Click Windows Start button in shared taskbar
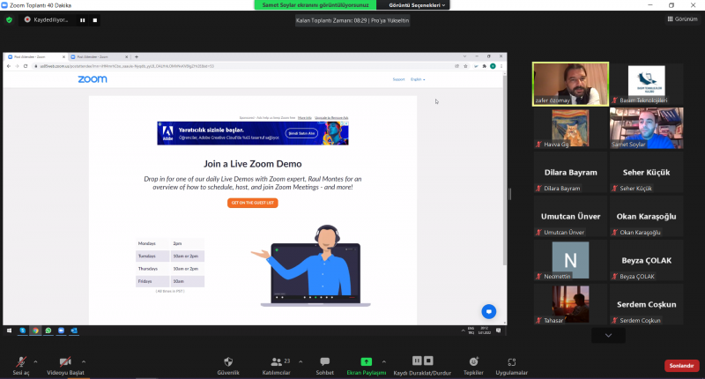 point(9,331)
